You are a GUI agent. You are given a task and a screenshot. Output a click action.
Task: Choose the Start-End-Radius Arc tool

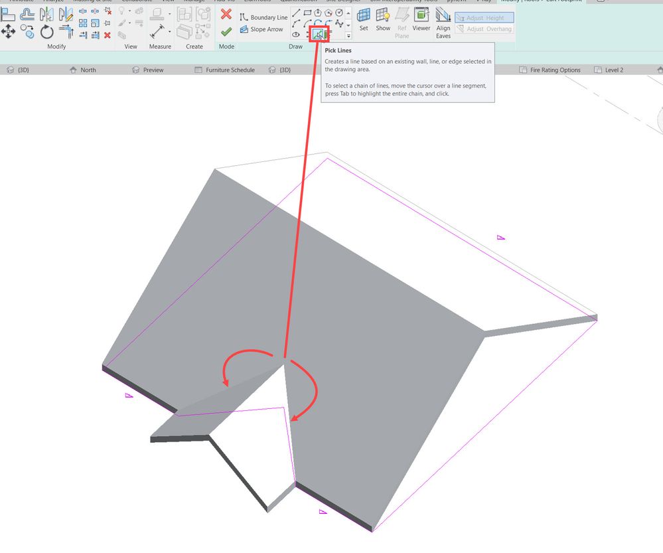(x=297, y=24)
